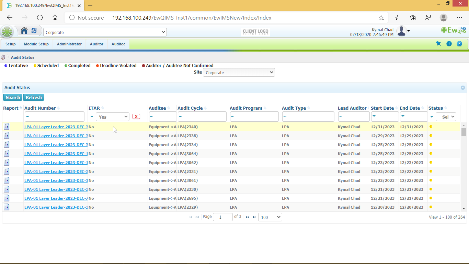Open audit link in the LPA(2340) row
This screenshot has width=469, height=264.
pos(56,127)
